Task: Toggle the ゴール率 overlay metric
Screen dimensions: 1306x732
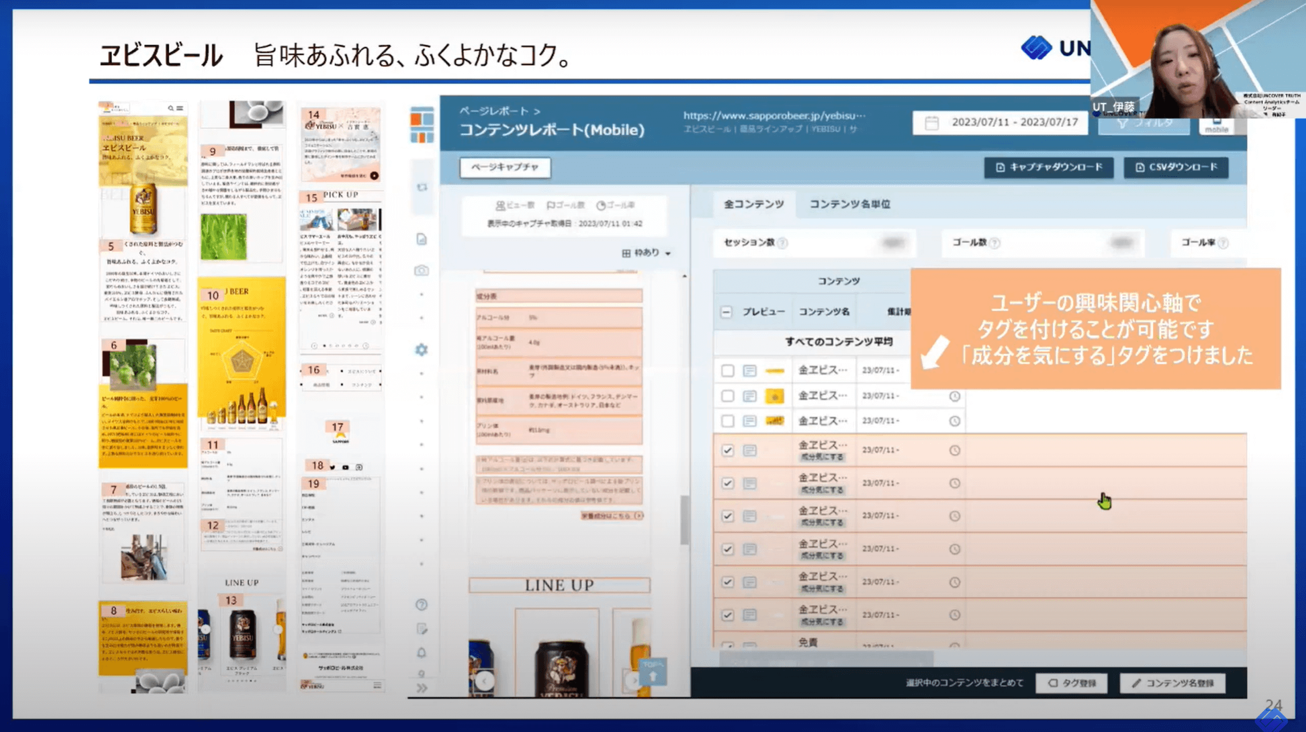Action: [616, 205]
